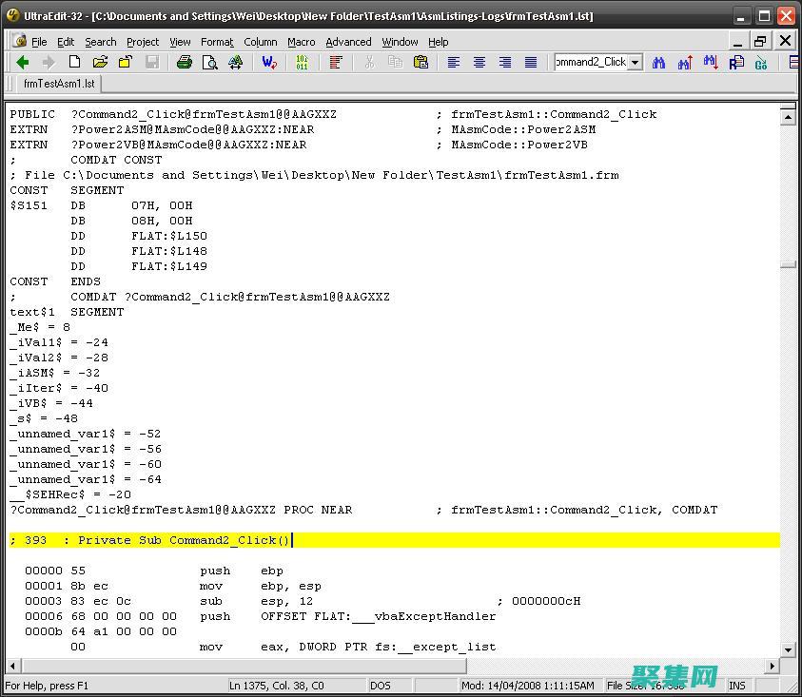Open the Search menu

tap(100, 41)
